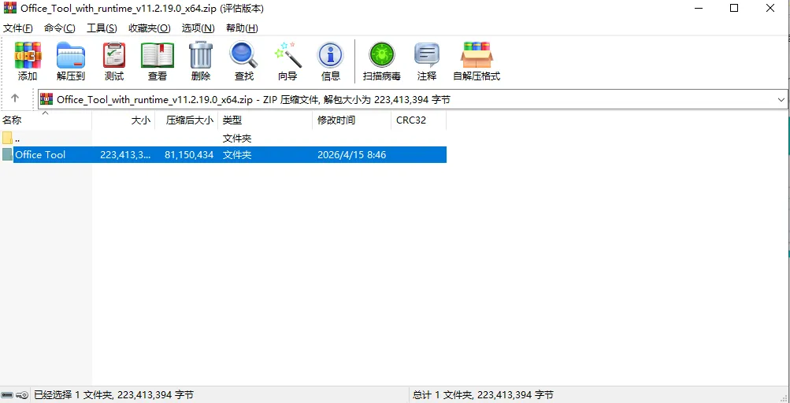Open the 命令(C) menu
The height and width of the screenshot is (403, 790).
point(59,28)
